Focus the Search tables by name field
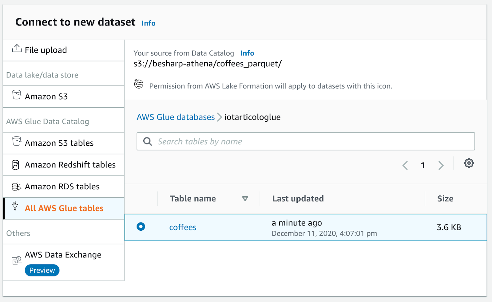Screen dimensions: 492x302 (x=306, y=141)
